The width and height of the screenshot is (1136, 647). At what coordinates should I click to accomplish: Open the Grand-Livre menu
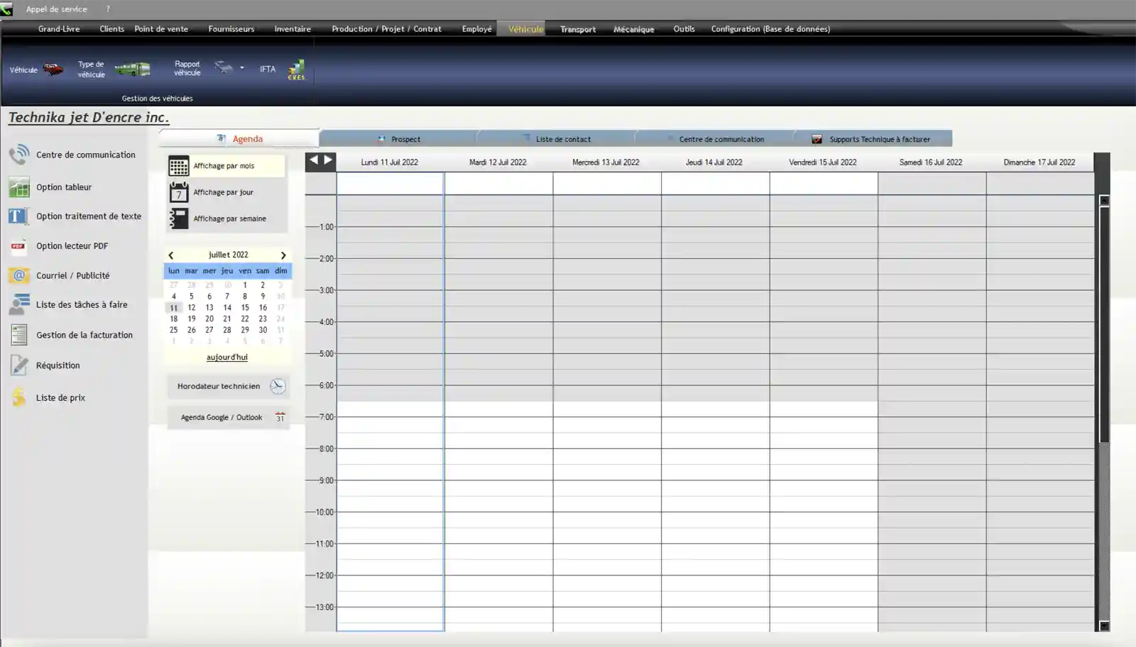click(x=59, y=29)
